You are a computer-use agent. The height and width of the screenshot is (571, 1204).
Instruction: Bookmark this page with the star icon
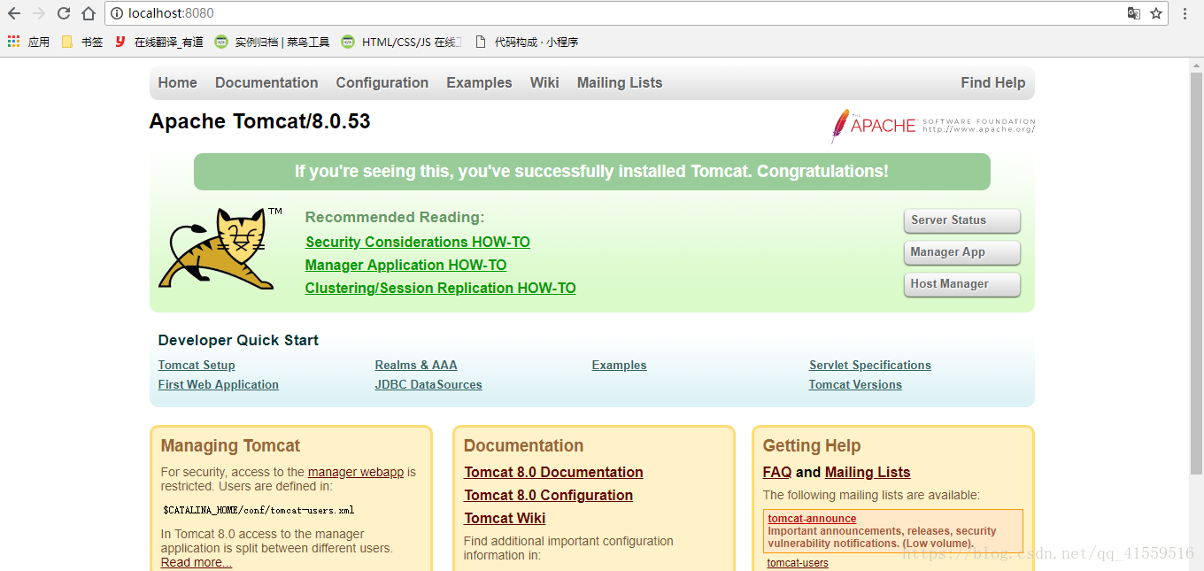(x=1156, y=13)
